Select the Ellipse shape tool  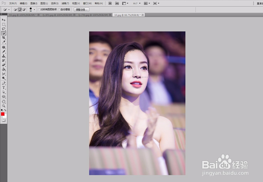(x=3, y=97)
